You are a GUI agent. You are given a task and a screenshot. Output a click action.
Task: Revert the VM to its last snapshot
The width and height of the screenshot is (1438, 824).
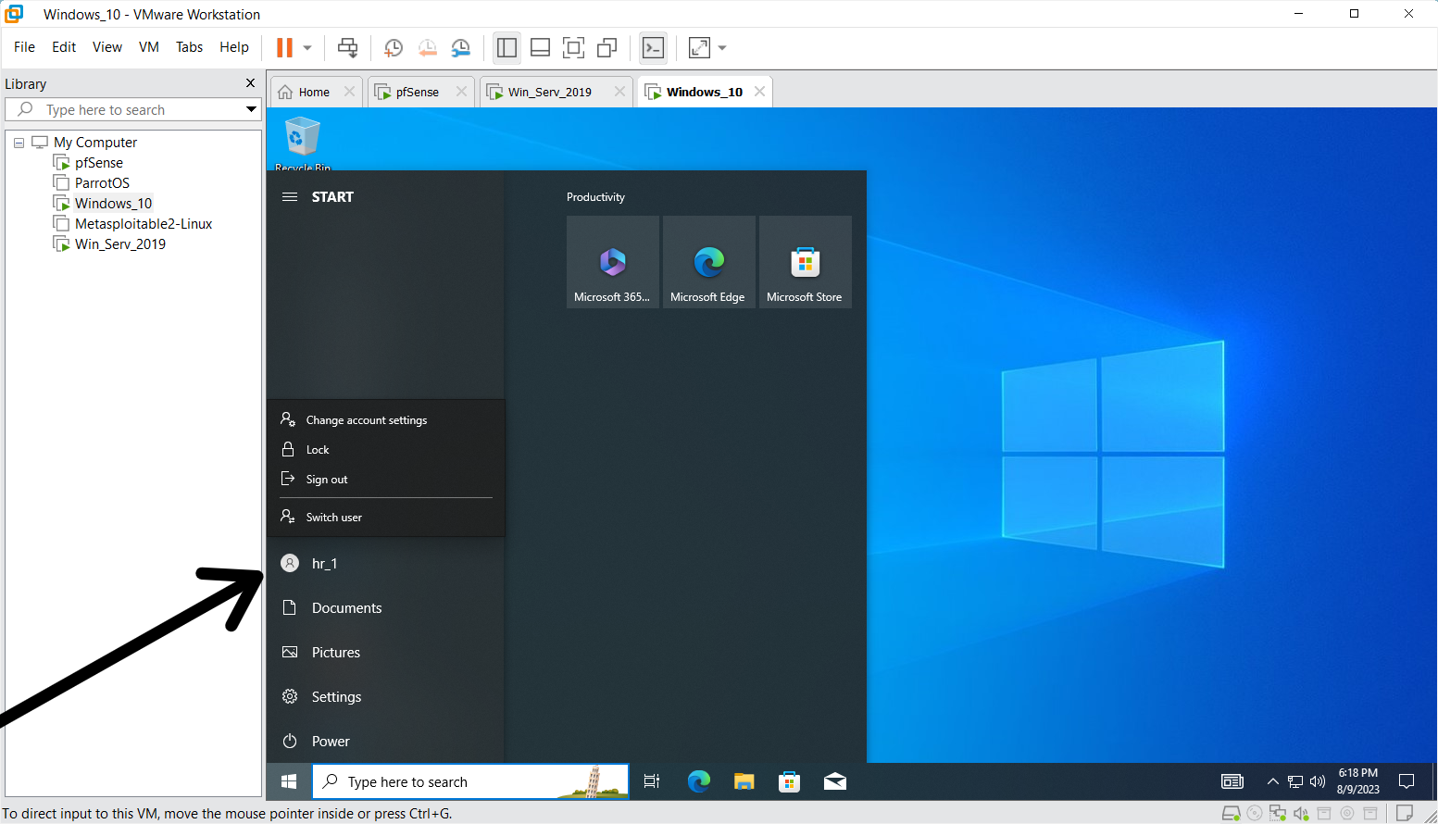point(427,48)
